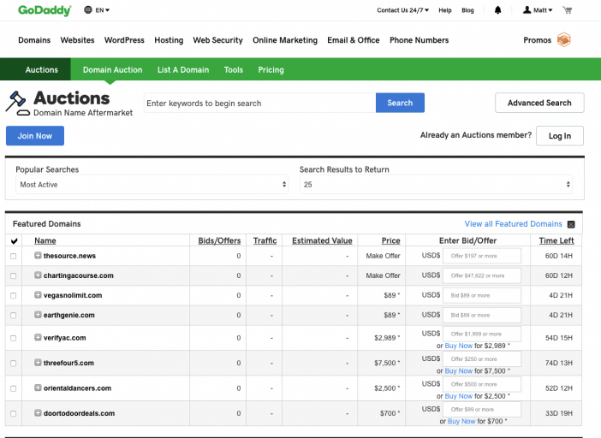Expand thesource.news details with plus icon

(38, 256)
